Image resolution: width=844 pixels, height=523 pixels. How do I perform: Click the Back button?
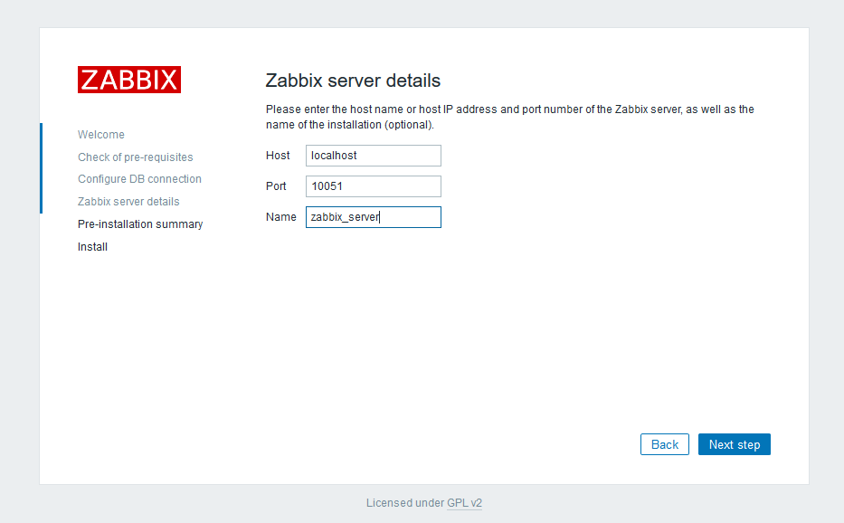(665, 444)
